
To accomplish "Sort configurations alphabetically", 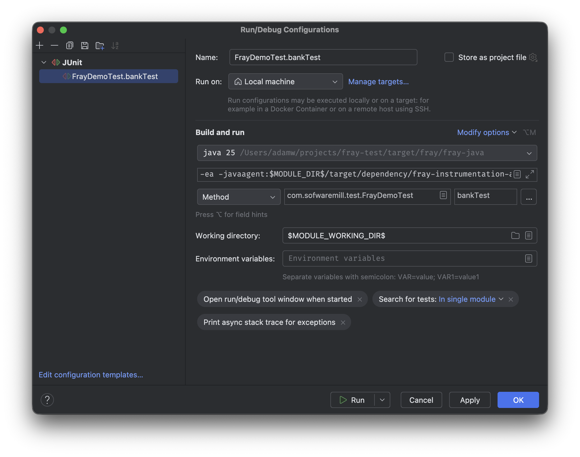I will (115, 46).
